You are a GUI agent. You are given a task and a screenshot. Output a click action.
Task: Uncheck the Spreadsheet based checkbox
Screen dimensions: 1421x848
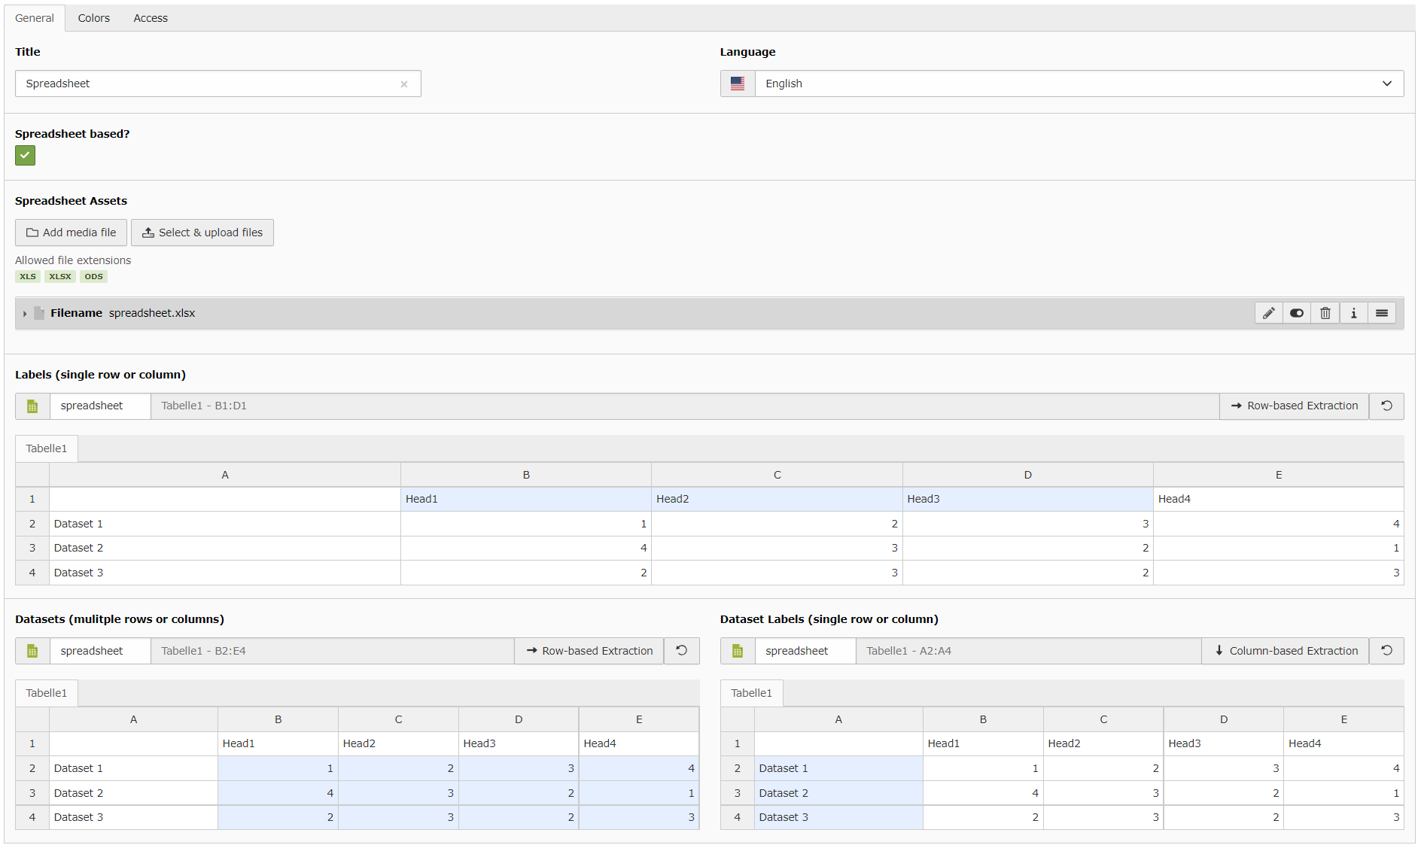[x=25, y=155]
